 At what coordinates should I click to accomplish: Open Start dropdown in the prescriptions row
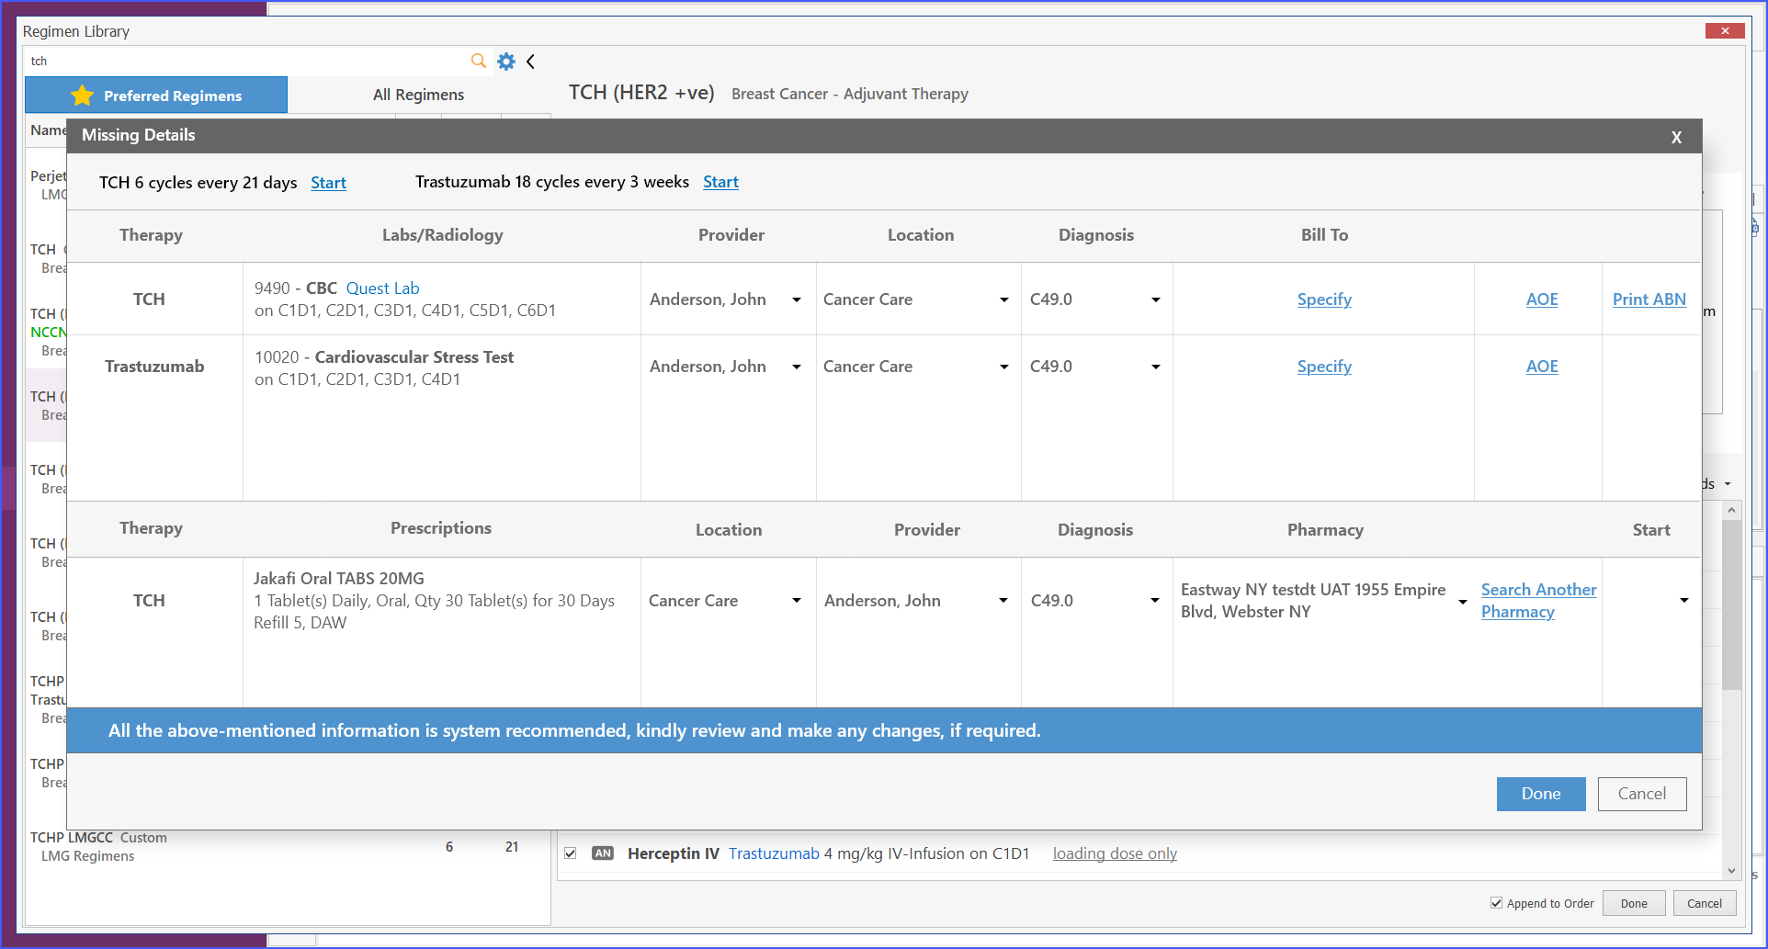coord(1683,601)
